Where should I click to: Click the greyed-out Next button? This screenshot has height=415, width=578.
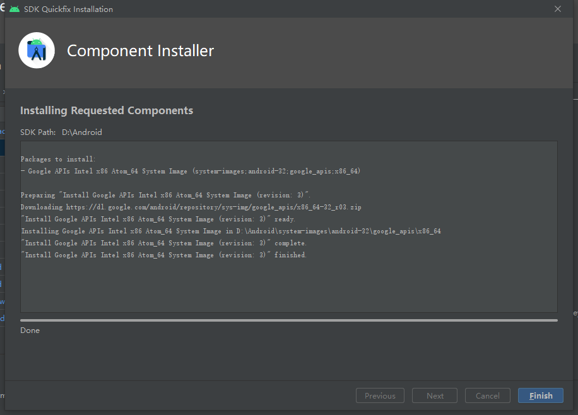point(435,395)
